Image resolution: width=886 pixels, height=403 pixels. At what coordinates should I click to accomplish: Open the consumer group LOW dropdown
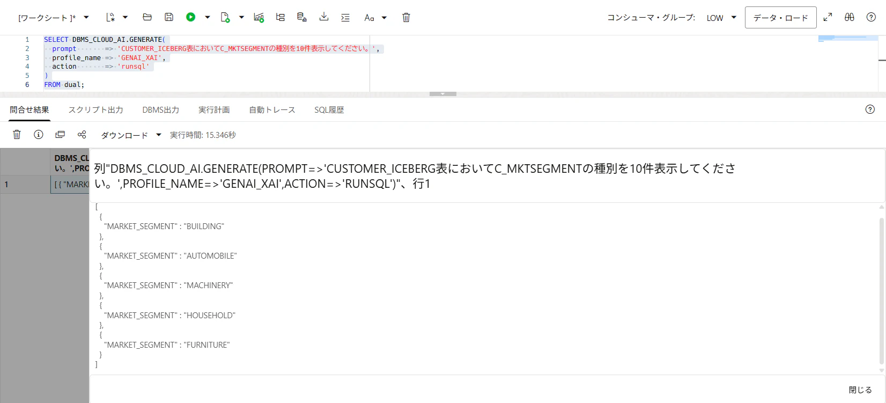(721, 18)
